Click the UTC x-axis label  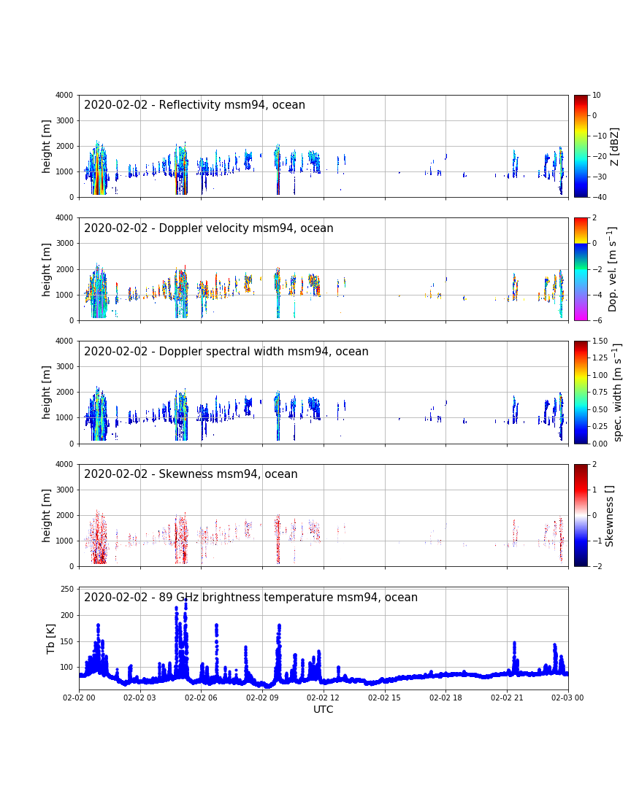(x=324, y=709)
